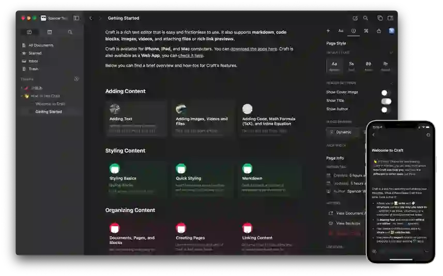Image resolution: width=443 pixels, height=276 pixels.
Task: Follow the check it here link
Action: 191,56
